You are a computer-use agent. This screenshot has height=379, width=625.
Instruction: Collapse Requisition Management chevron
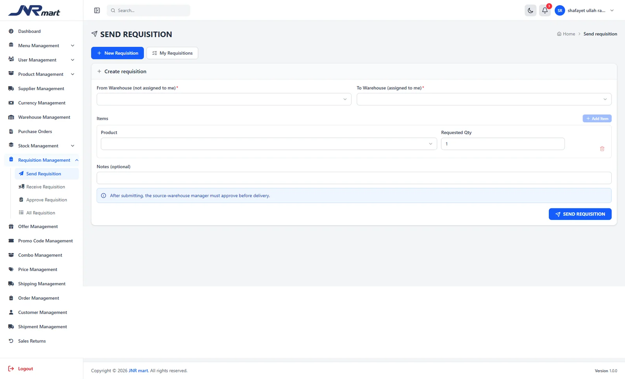pyautogui.click(x=77, y=160)
